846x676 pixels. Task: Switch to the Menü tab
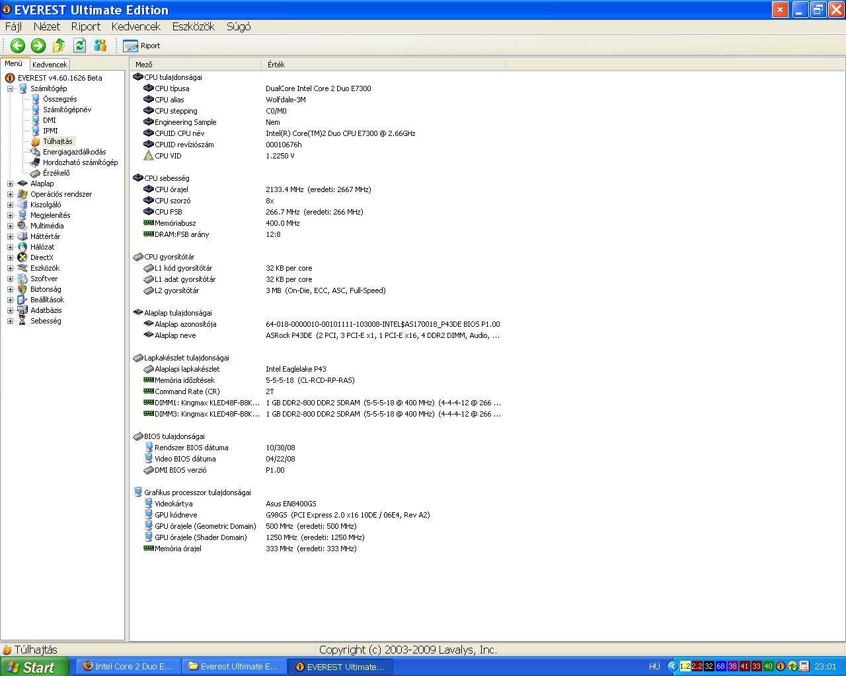14,63
